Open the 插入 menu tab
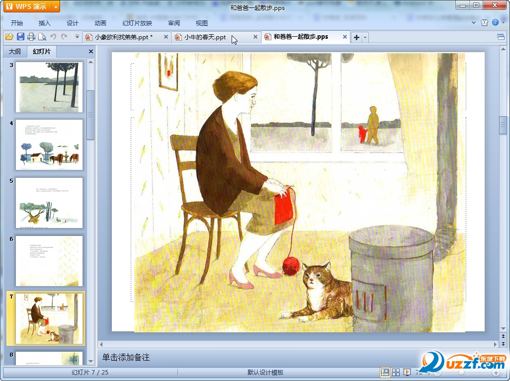Viewport: 510px width, 381px height. [45, 23]
